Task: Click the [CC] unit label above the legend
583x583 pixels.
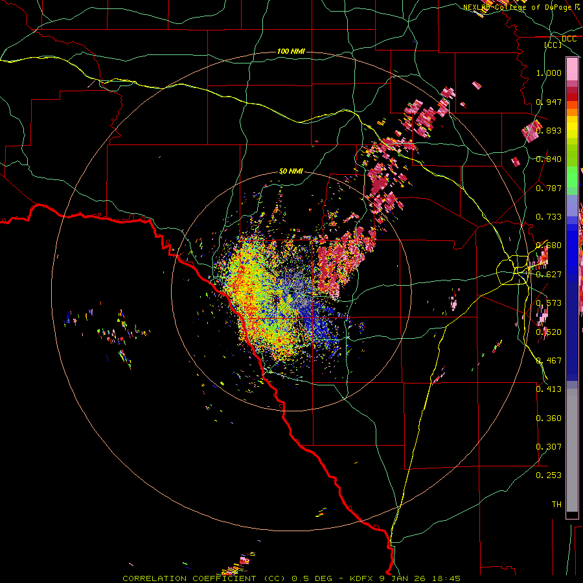Action: [x=553, y=45]
